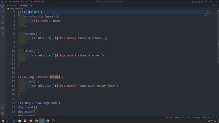Open the Run and Debug view

[x=3, y=23]
